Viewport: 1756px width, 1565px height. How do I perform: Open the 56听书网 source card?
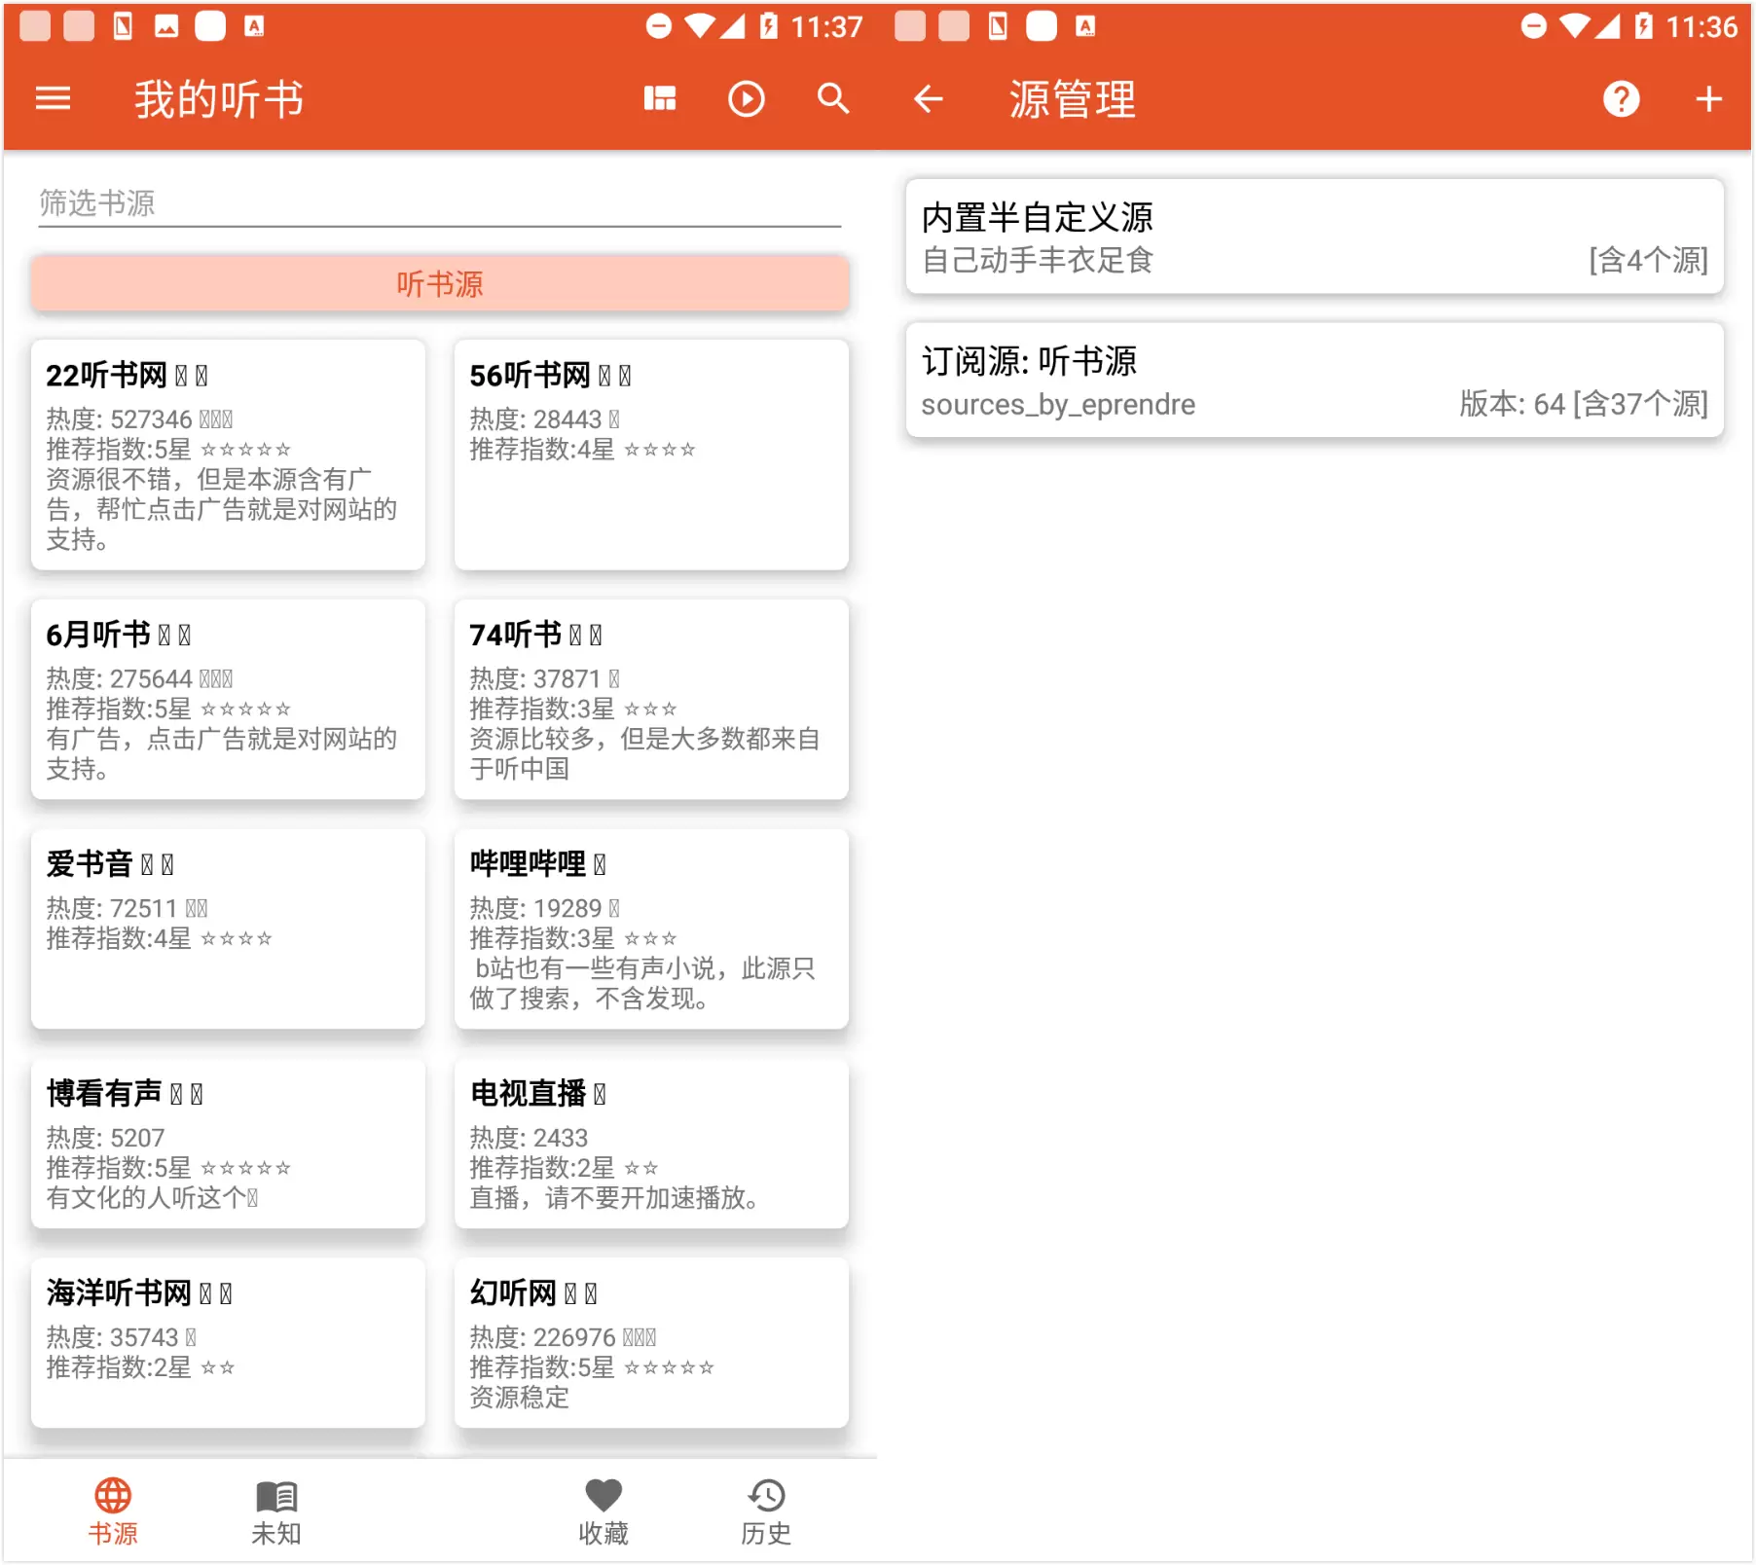[651, 455]
